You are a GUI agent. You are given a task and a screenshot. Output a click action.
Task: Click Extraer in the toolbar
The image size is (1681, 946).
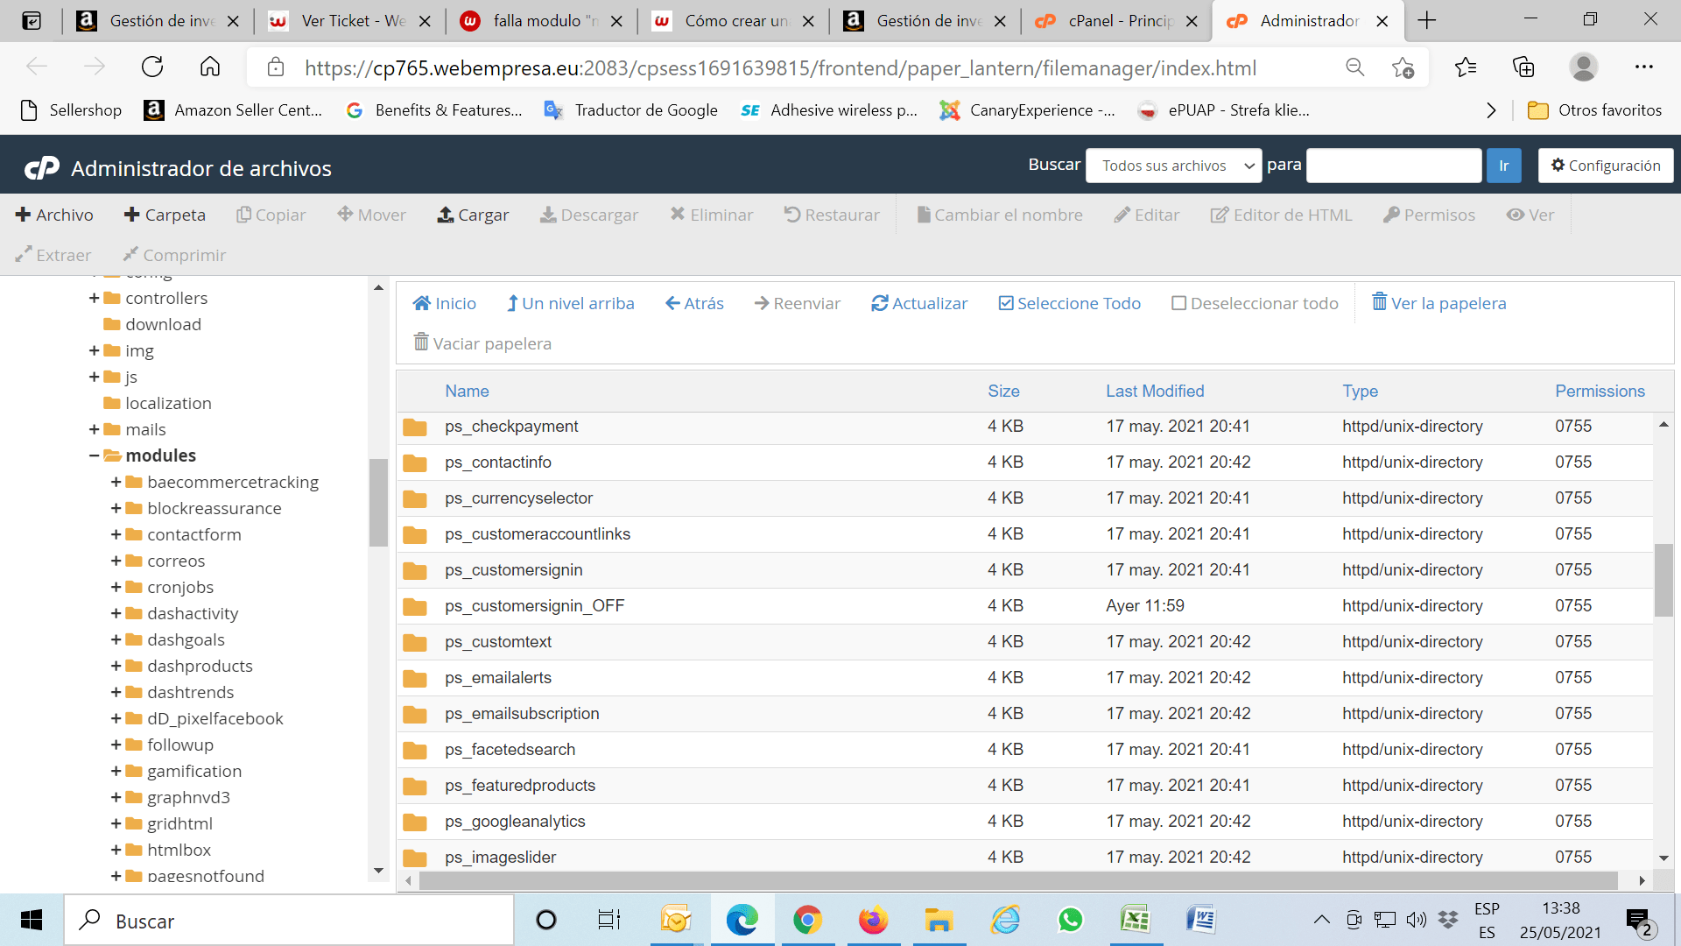53,255
